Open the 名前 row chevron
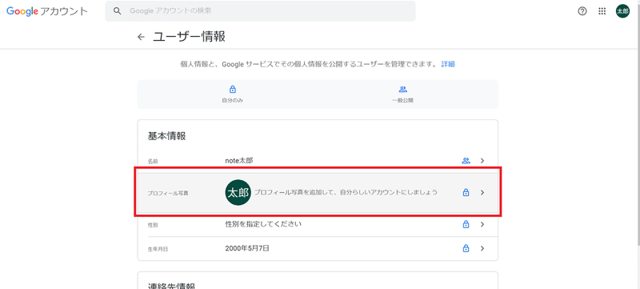Viewport: 640px width, 289px height. tap(482, 160)
